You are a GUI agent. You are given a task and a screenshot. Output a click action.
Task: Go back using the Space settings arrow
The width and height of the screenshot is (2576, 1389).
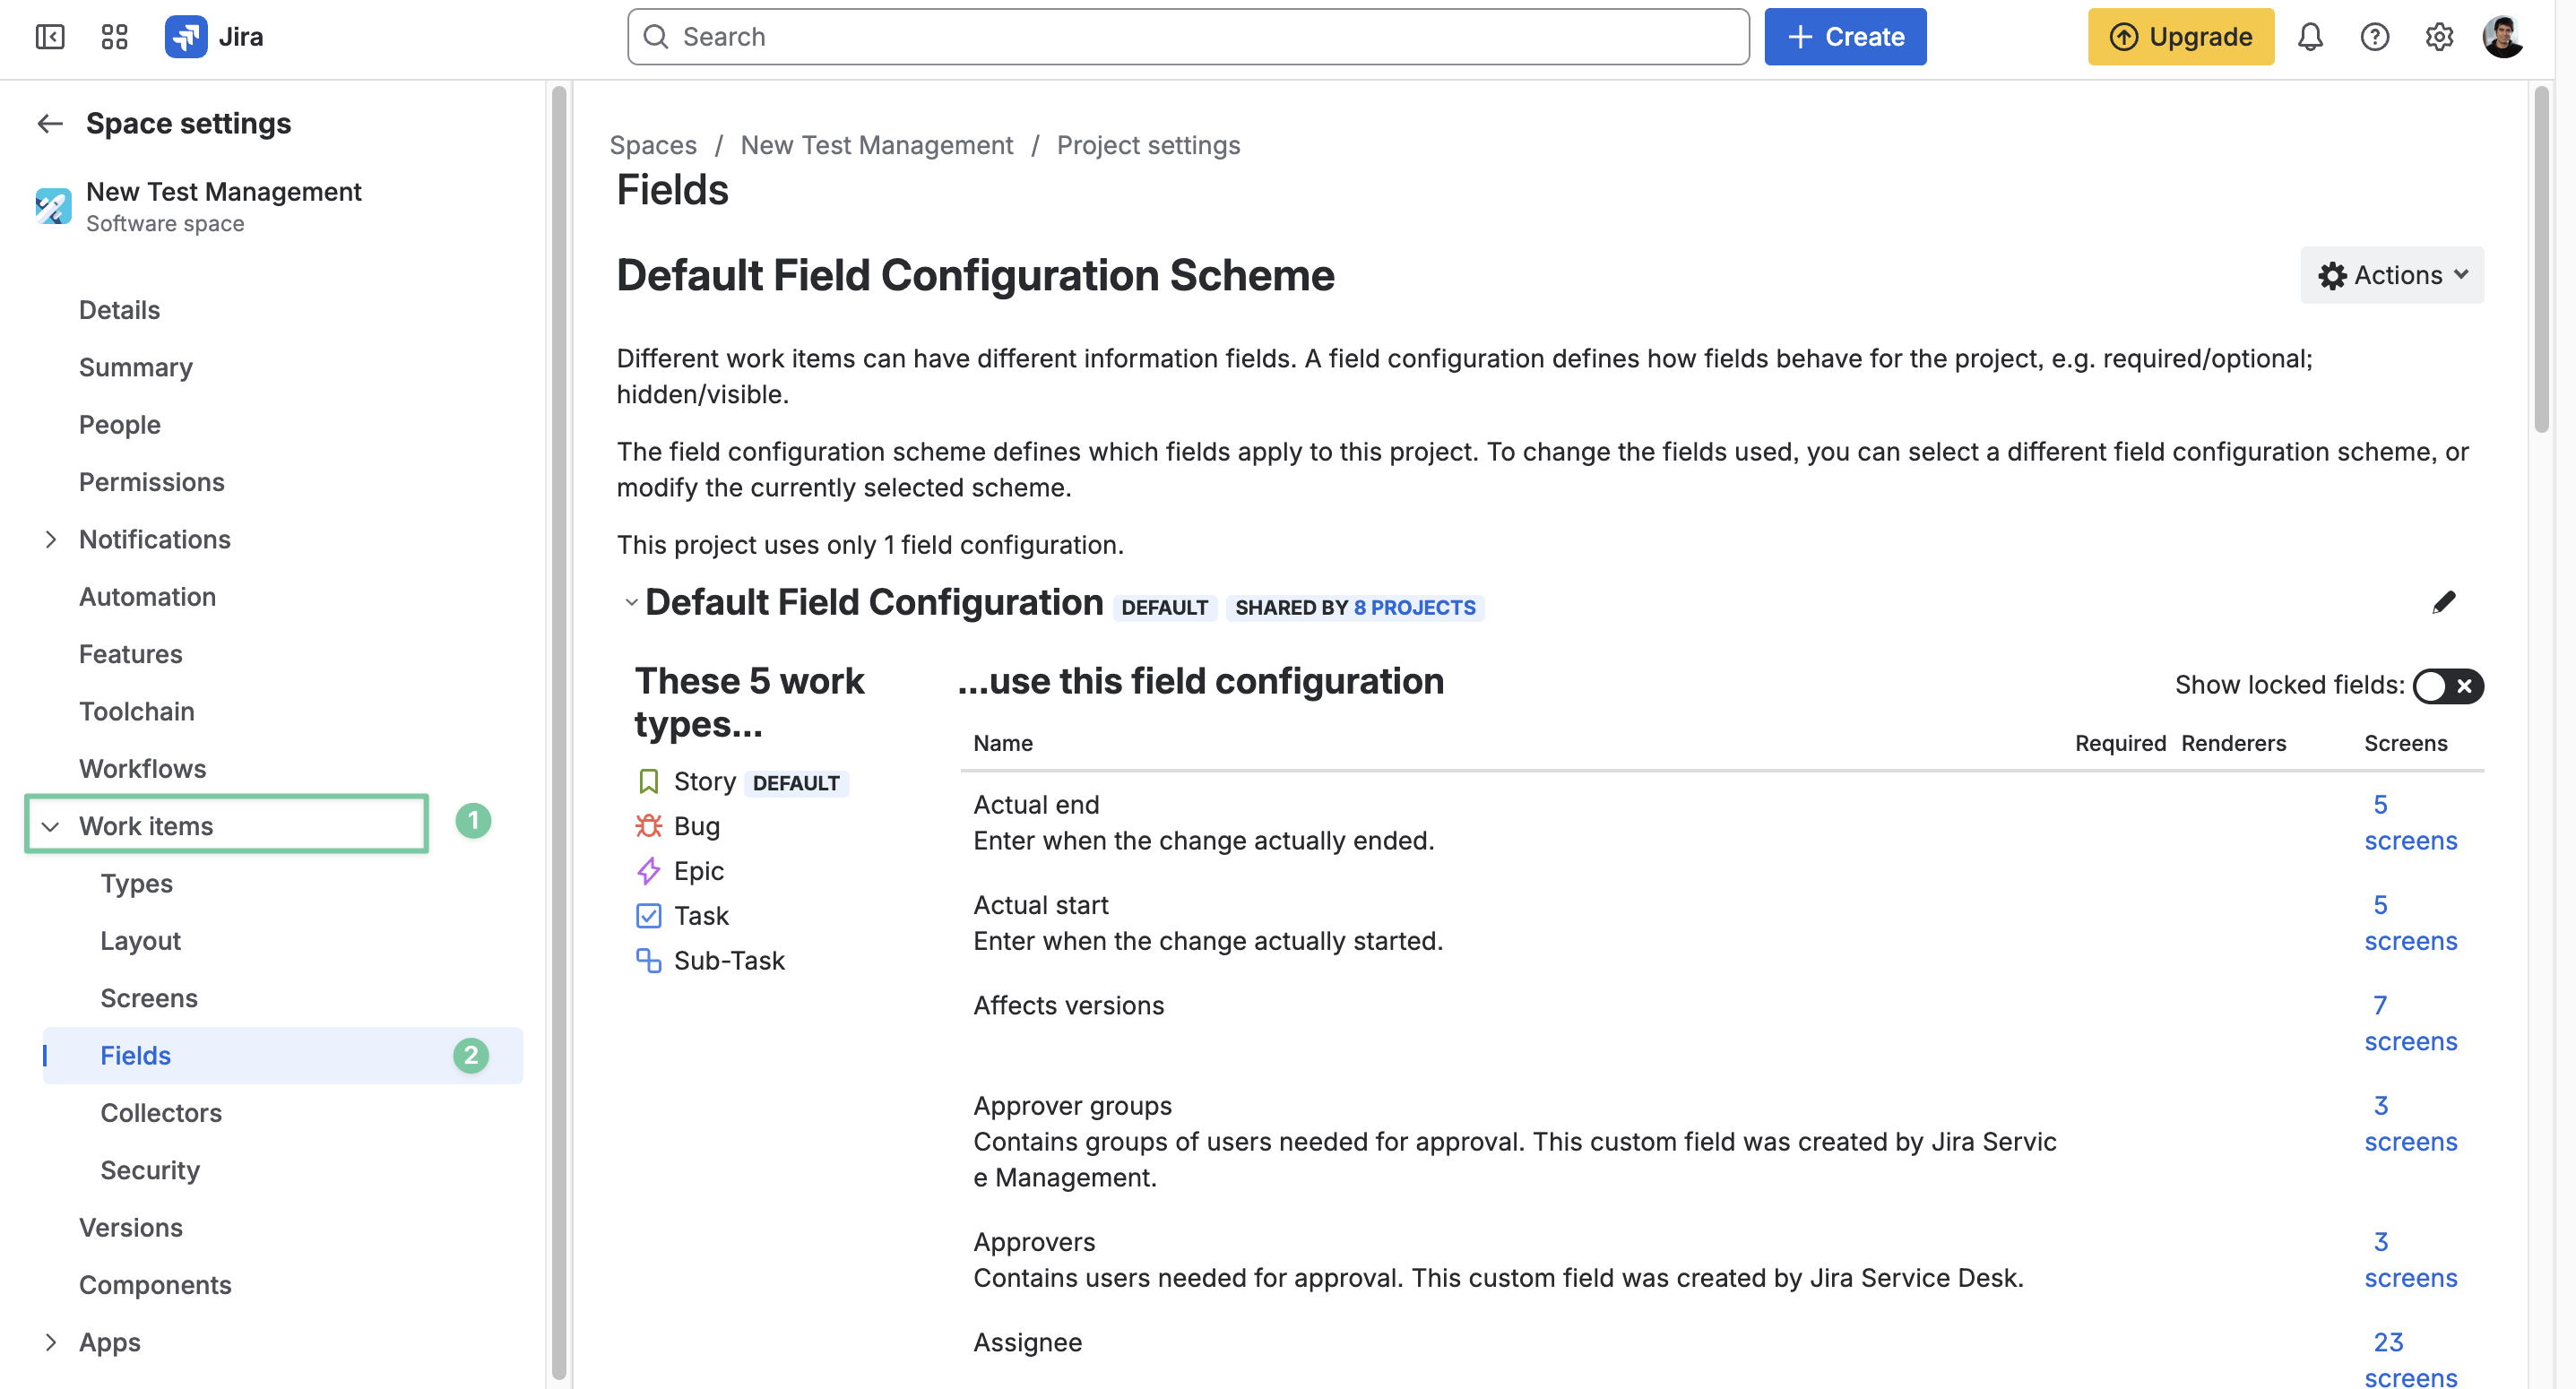click(50, 123)
